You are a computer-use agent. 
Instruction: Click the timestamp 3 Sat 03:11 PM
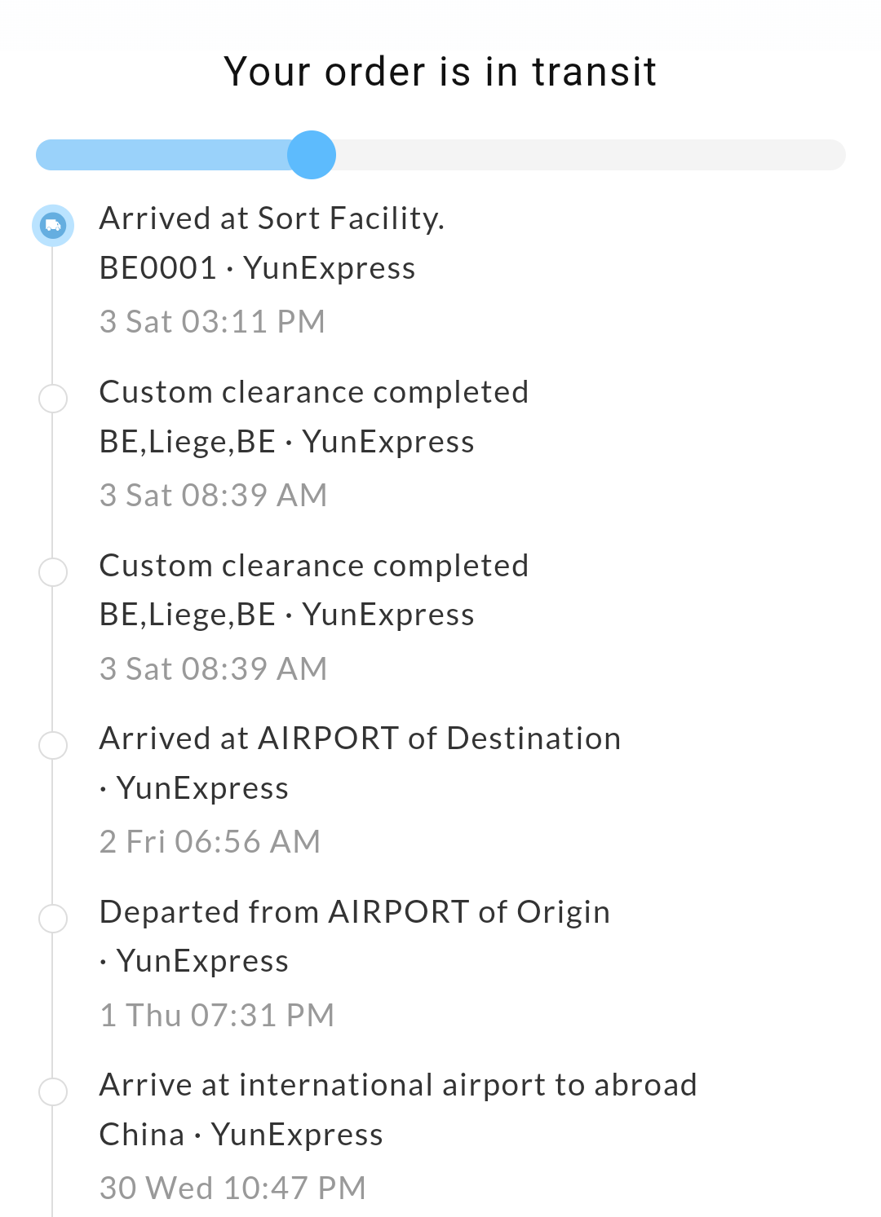(x=213, y=321)
